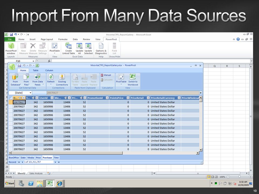Save using PowerPivot quick access toolbar
259x194 pixels.
coord(19,65)
